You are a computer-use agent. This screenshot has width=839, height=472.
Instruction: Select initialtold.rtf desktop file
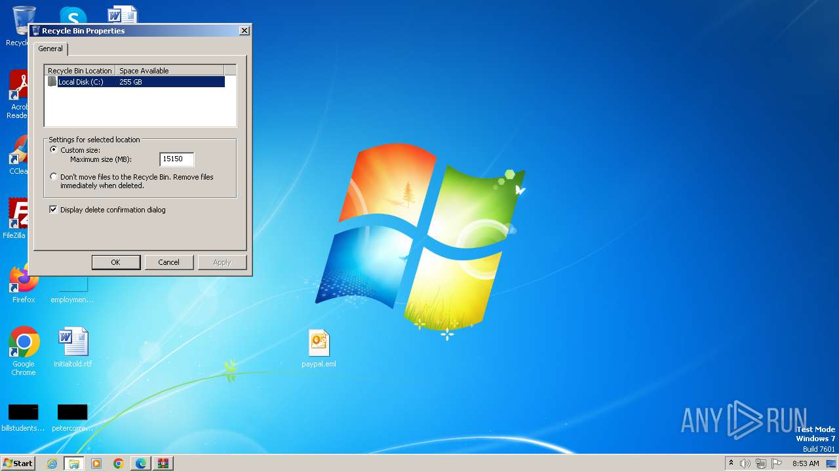tap(73, 347)
